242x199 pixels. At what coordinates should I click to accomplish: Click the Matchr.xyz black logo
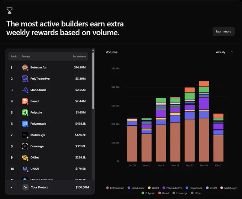coord(25,135)
